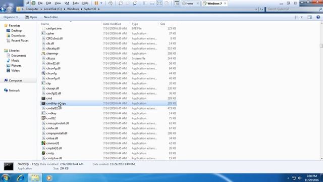Expand the arrow after Windows in breadcrumb
The image size is (323, 182).
click(x=81, y=9)
